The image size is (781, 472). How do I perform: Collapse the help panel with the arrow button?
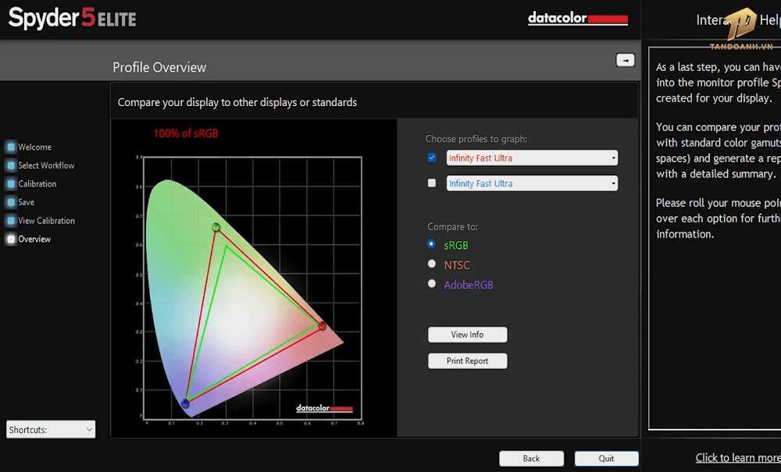point(625,60)
